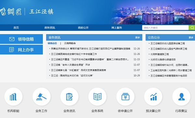Open notice 田乐幼儿园厨房设备工程
The height and width of the screenshot is (118, 195).
(x=168, y=43)
